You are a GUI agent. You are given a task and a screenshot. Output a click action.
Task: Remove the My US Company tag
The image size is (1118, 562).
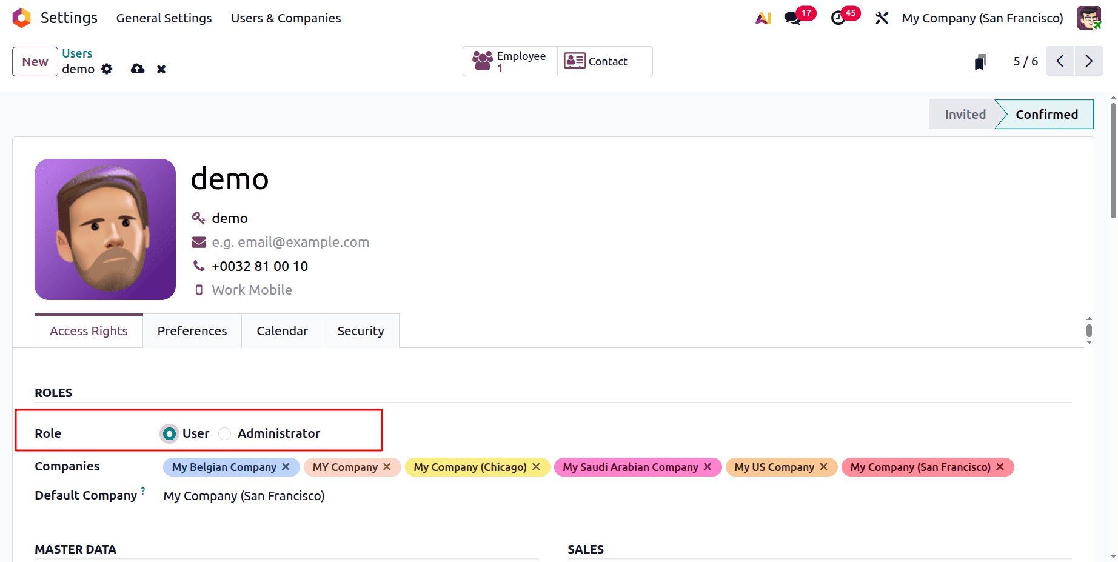pos(824,467)
